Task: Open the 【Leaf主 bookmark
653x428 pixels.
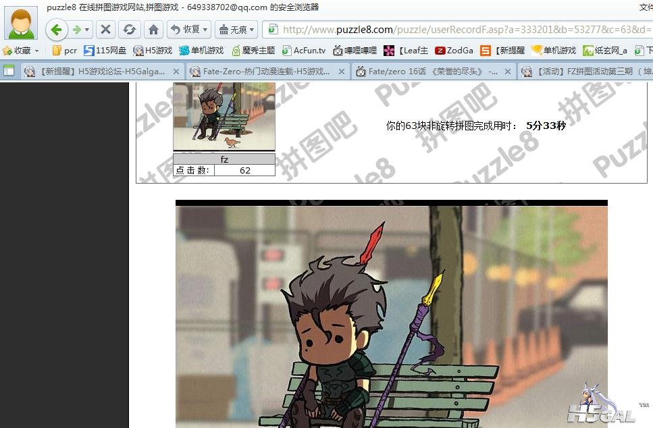Action: point(406,51)
